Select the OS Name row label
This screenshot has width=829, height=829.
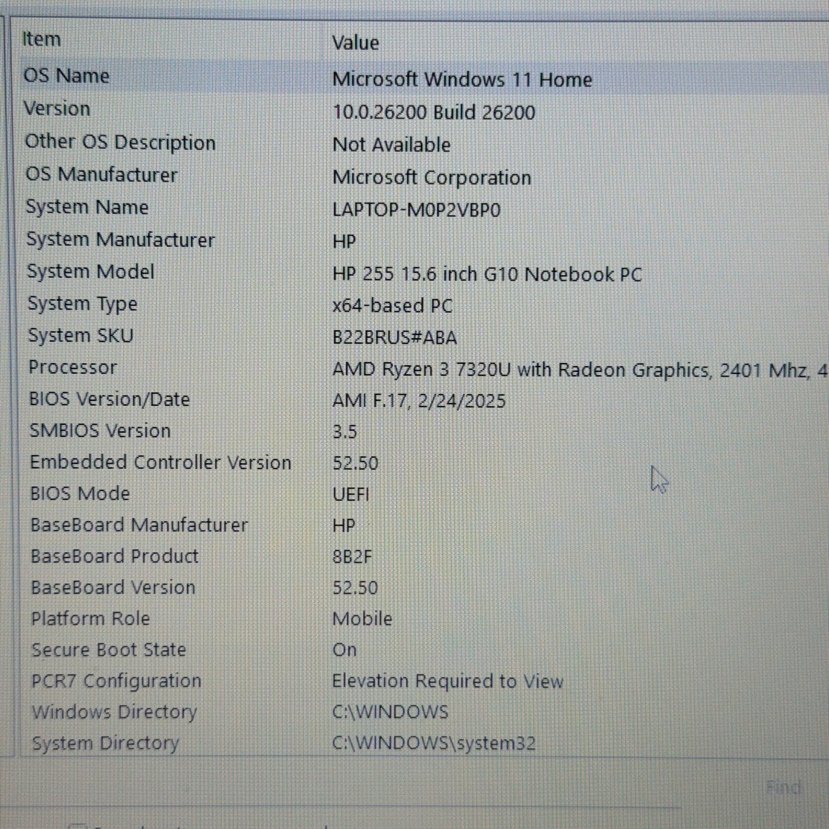pos(66,76)
